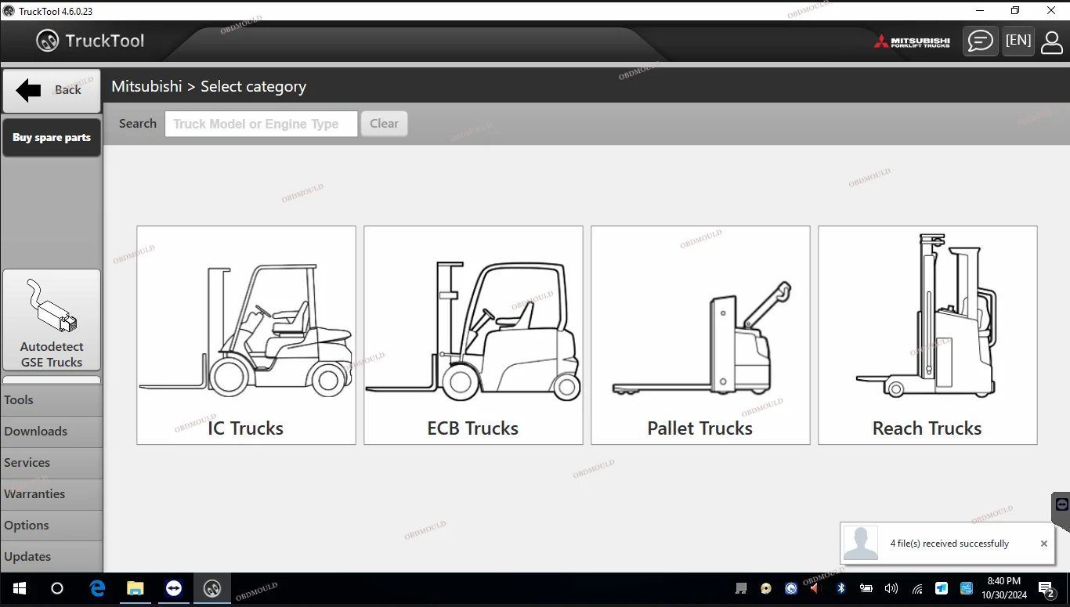Click the Back arrow button
1070x607 pixels.
[52, 90]
